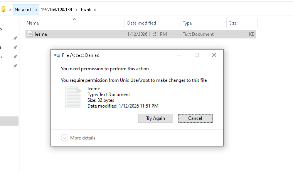
Task: Click the leeme text file icon in list
Action: (30, 34)
